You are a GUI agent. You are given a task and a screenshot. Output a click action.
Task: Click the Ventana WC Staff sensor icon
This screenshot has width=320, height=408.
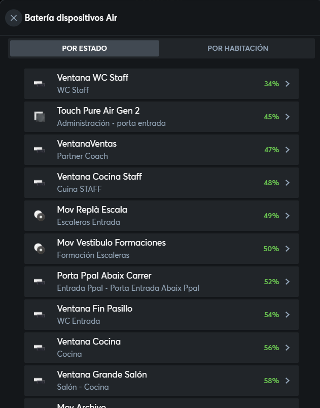(40, 84)
